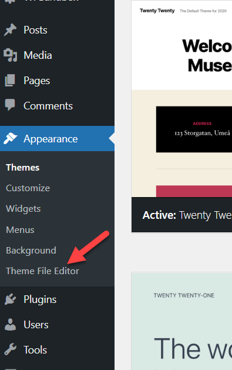Click the Posts pushpin icon
The width and height of the screenshot is (232, 370).
pos(10,30)
